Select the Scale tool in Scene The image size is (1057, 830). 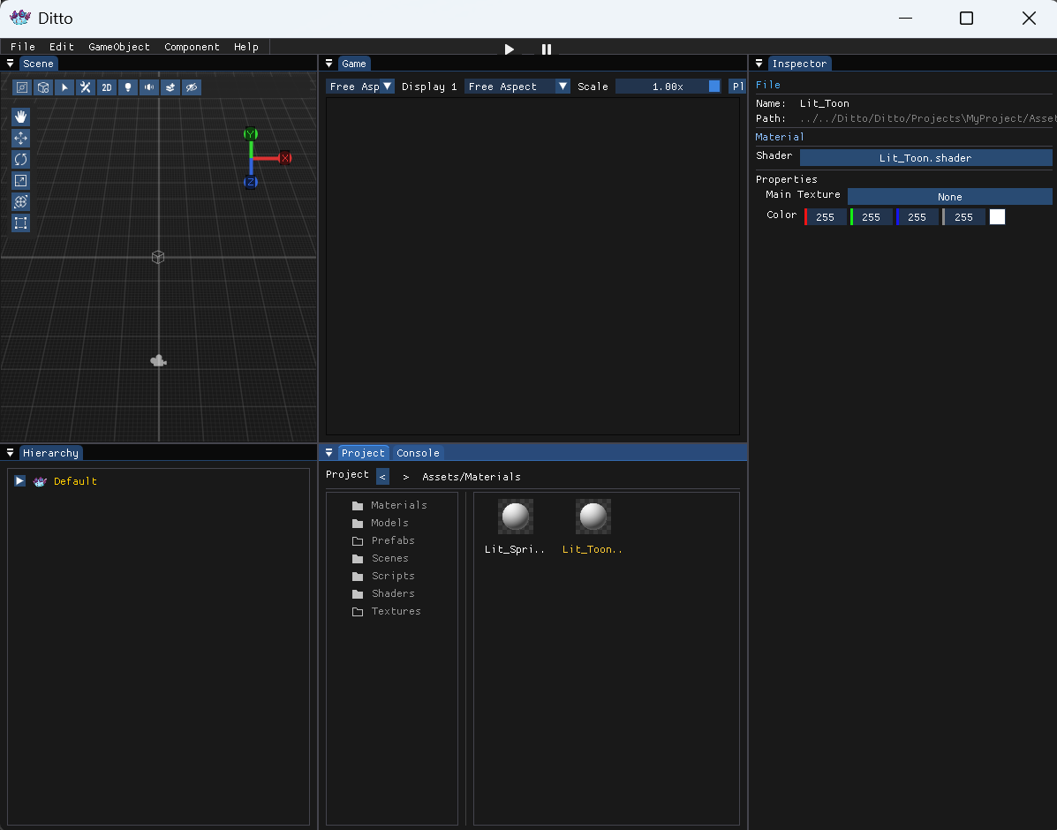(21, 180)
